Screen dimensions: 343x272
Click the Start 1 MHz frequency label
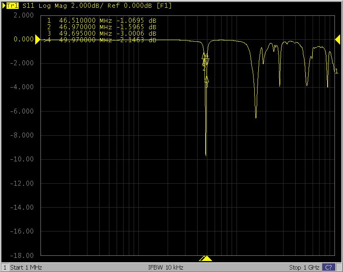[x=26, y=268]
